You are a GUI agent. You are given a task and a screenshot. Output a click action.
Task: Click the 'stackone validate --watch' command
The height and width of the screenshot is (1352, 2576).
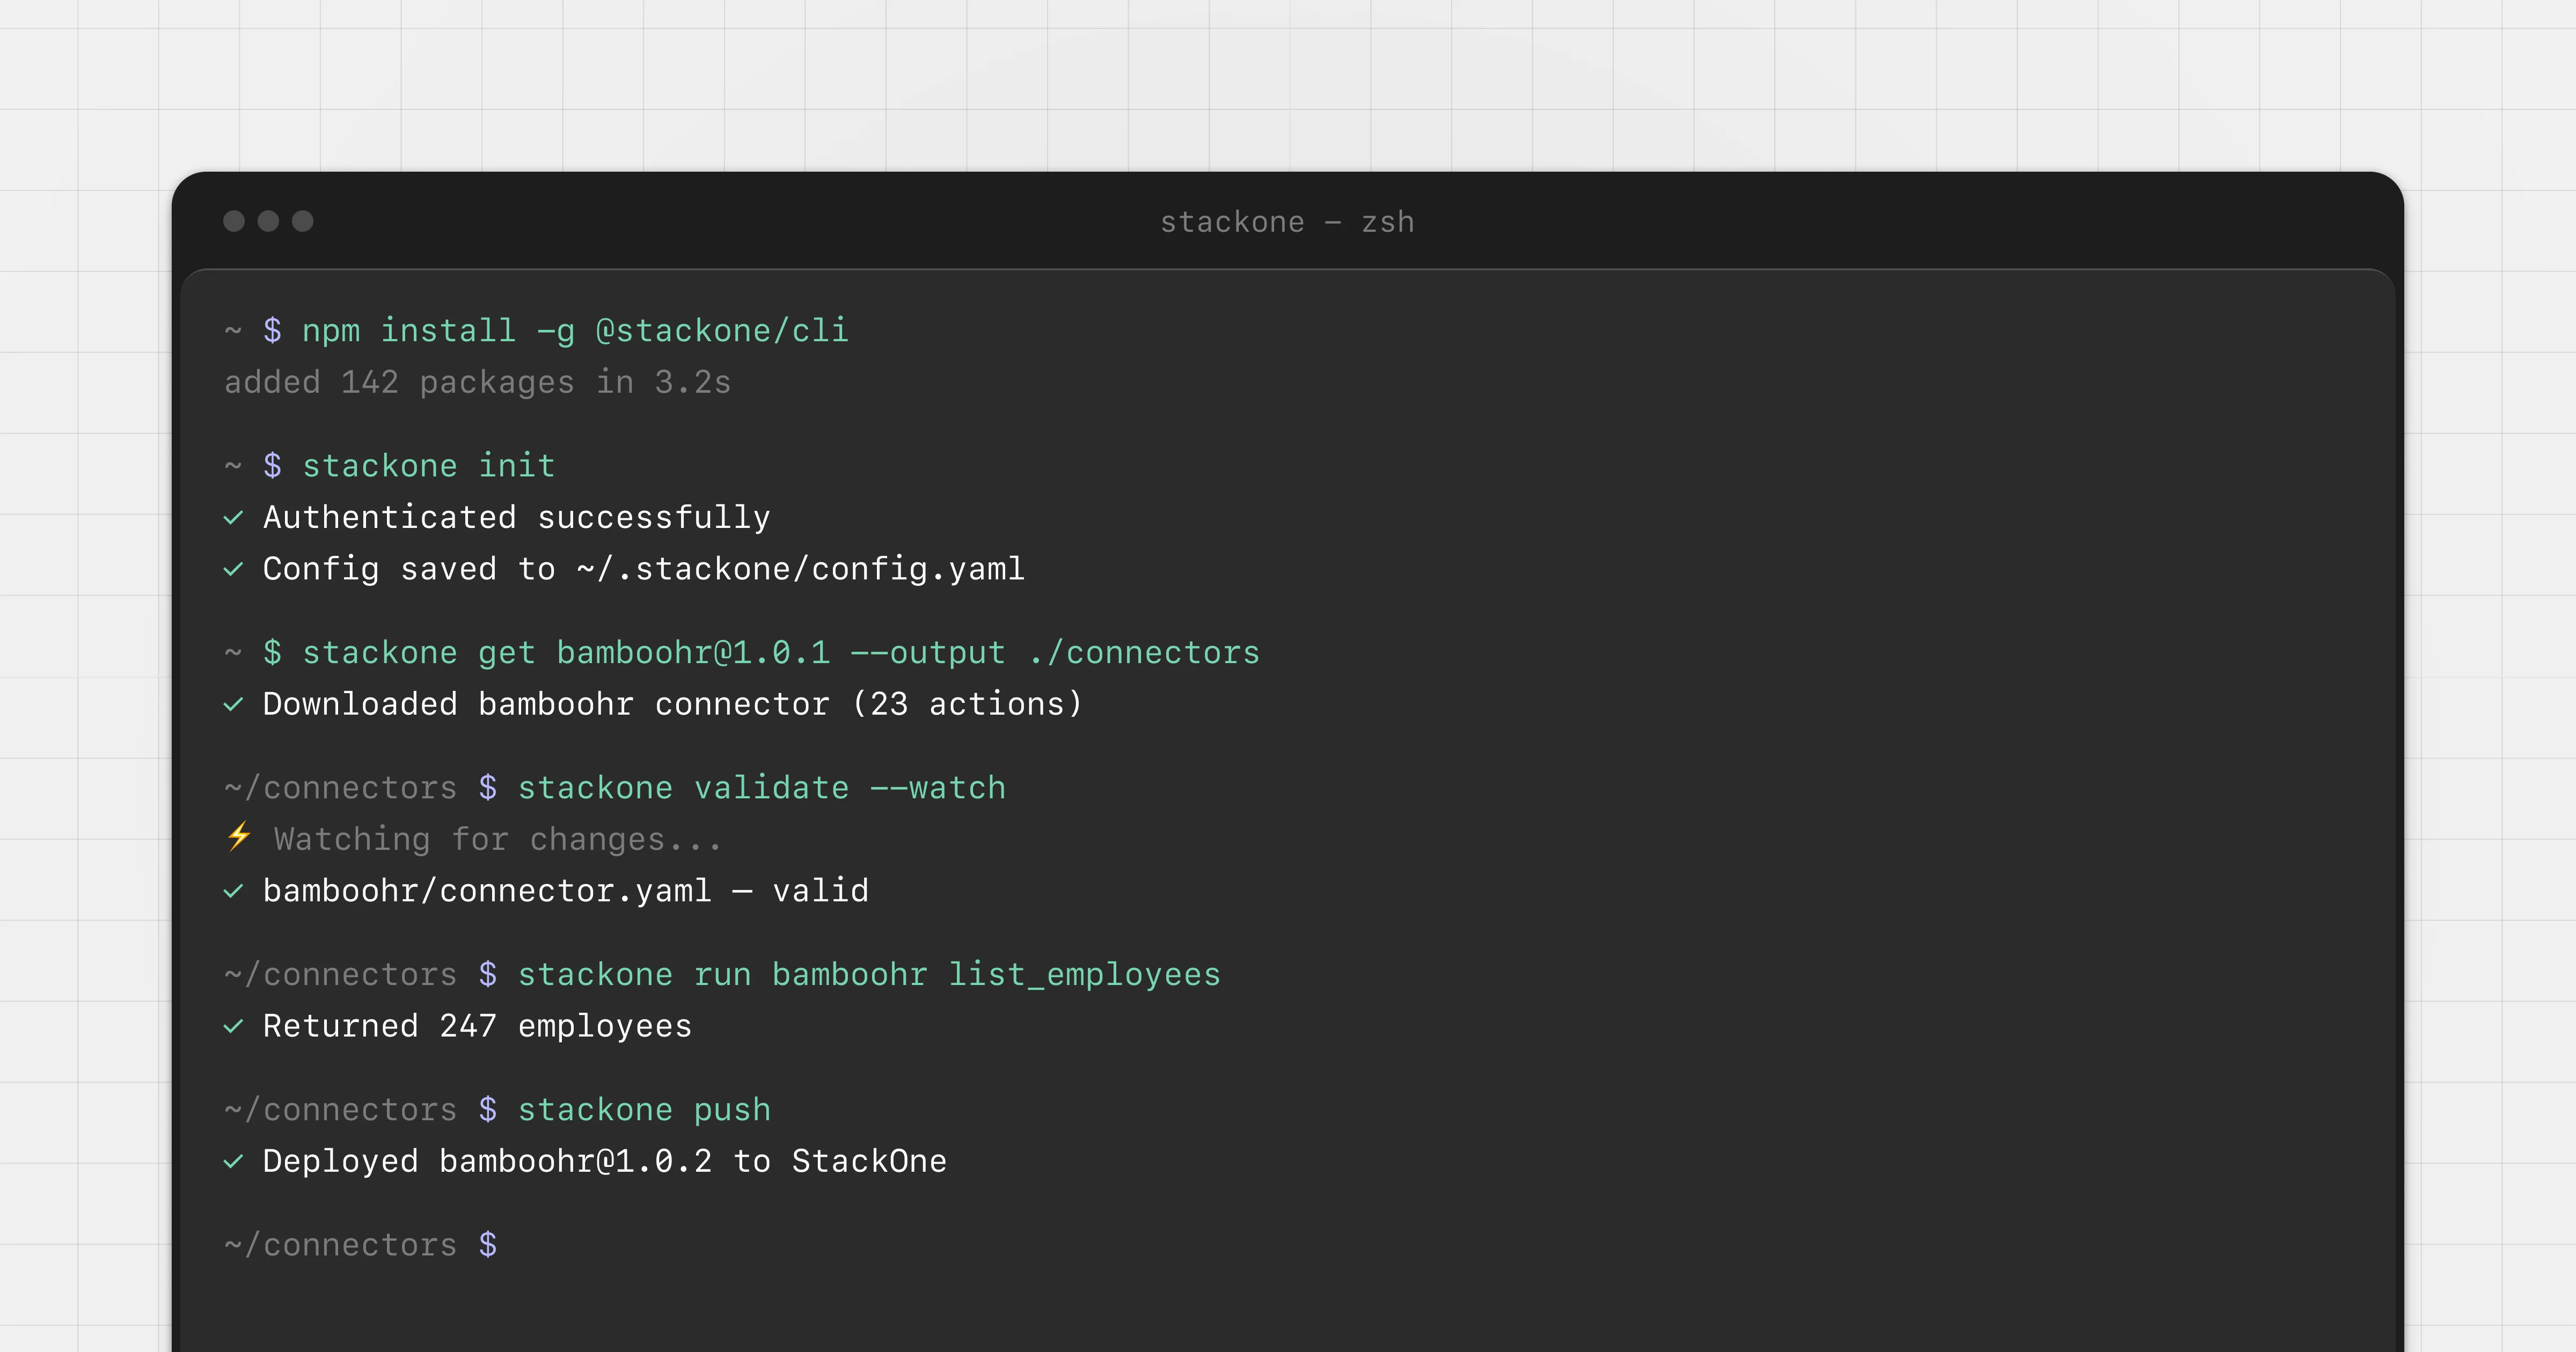762,787
